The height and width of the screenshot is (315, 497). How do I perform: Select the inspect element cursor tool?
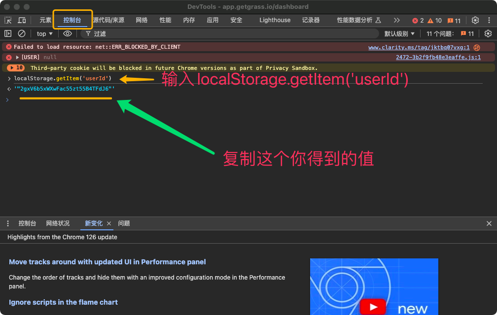8,20
